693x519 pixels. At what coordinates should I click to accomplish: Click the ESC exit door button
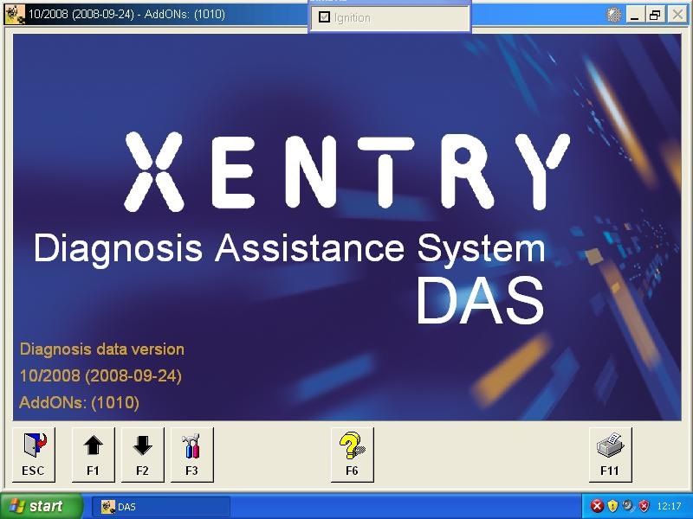pos(34,455)
